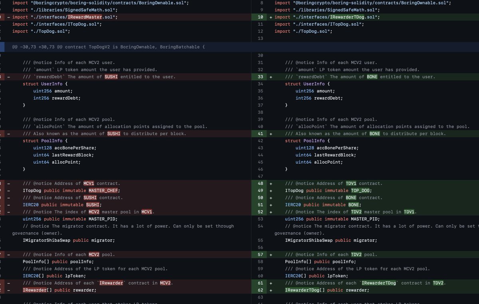Click line number 58 beside PoolInfo[] poolInfo
The width and height of the screenshot is (479, 304).
(260, 262)
